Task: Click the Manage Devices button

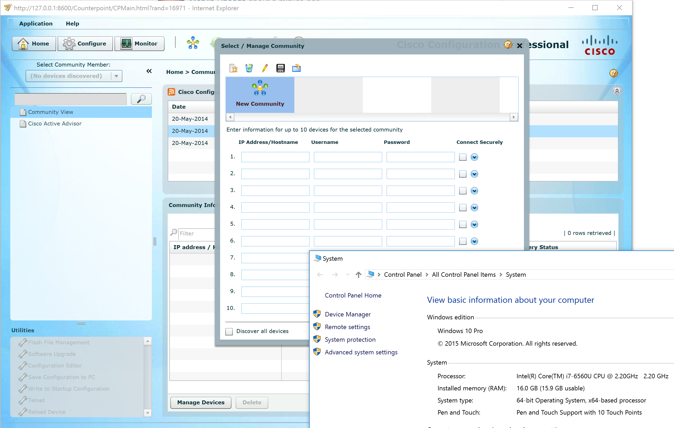Action: pyautogui.click(x=201, y=402)
